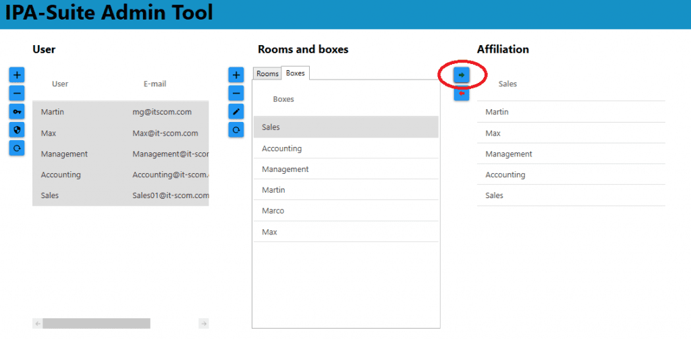
Task: Click the red arrow to remove affiliation
Action: pos(462,94)
